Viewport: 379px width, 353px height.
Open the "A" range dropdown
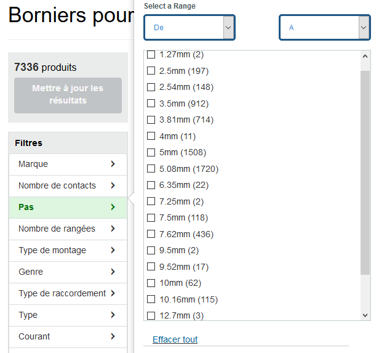point(324,28)
